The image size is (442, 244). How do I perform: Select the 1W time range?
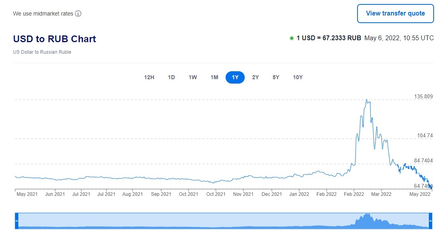pyautogui.click(x=193, y=77)
